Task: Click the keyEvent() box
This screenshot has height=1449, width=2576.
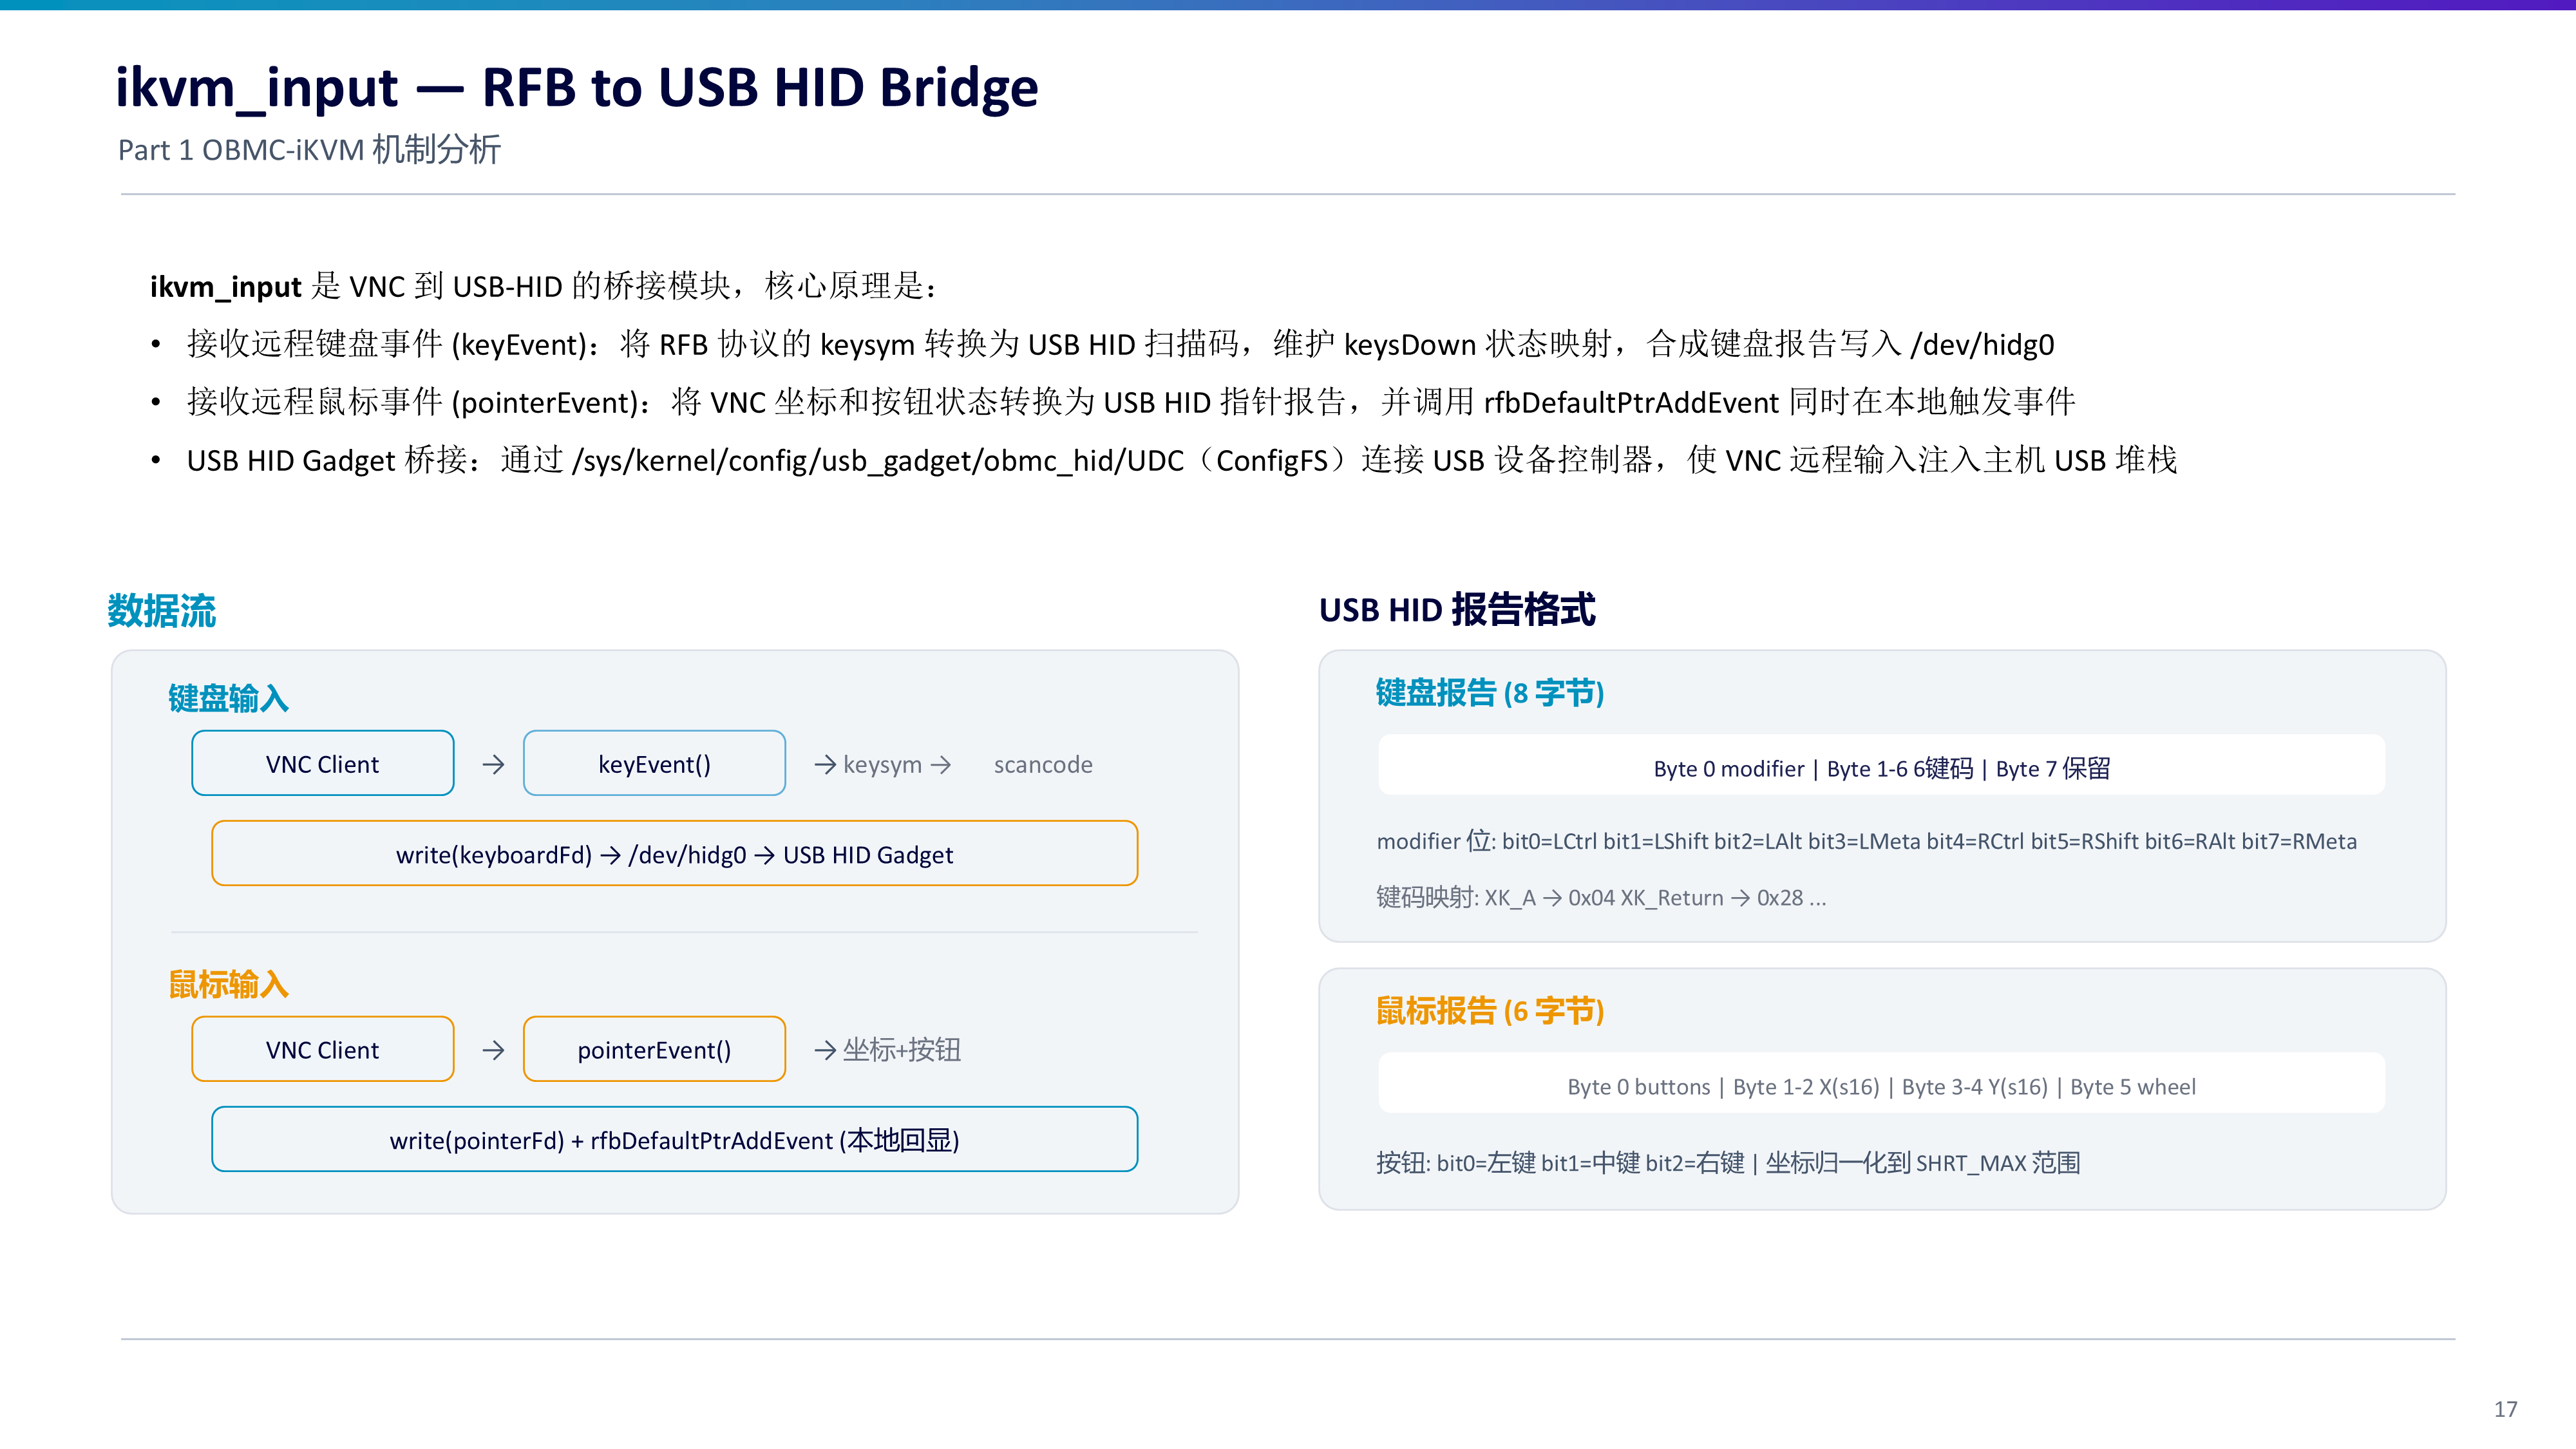Action: tap(654, 763)
